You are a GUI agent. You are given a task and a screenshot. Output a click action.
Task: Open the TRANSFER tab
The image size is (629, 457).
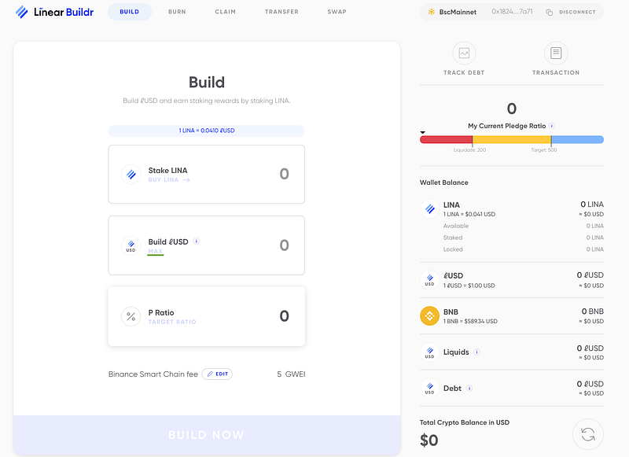(281, 12)
